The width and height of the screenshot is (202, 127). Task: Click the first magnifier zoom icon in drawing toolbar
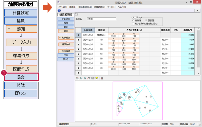(x=77, y=78)
